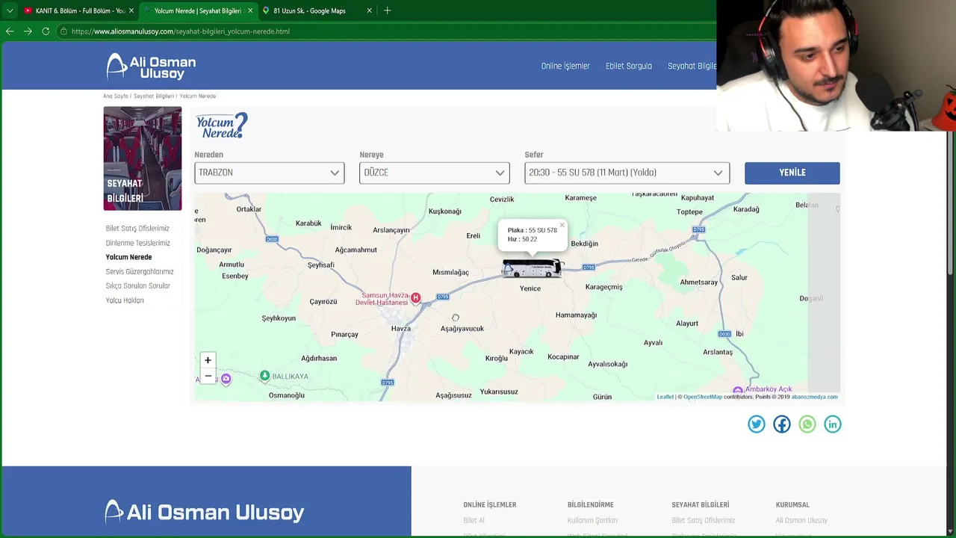This screenshot has height=538, width=956.
Task: Click the Seyahat Bilgileri bus thumbnail
Action: 143,158
